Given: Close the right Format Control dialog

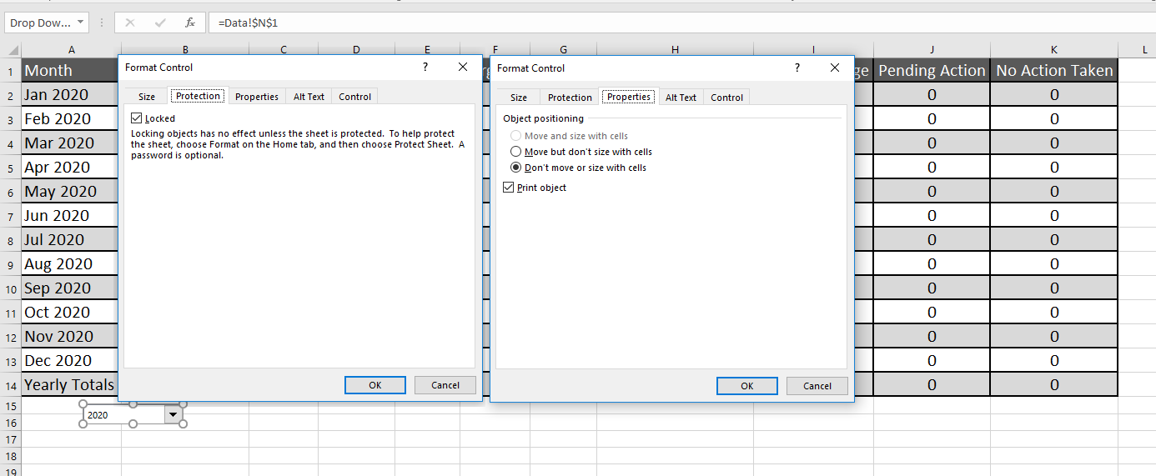Looking at the screenshot, I should [x=835, y=68].
